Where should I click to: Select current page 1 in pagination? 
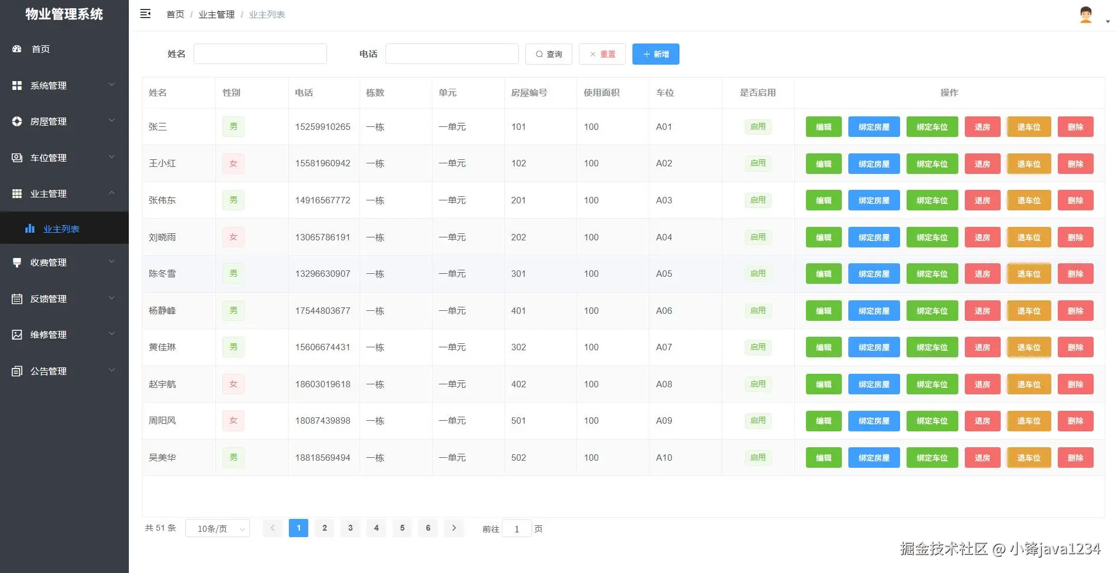(x=298, y=528)
